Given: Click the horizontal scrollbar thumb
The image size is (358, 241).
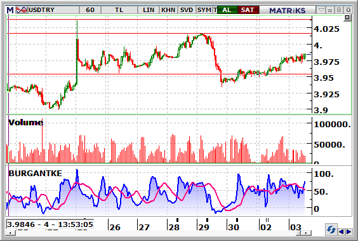Looking at the screenshot, I should [298, 233].
